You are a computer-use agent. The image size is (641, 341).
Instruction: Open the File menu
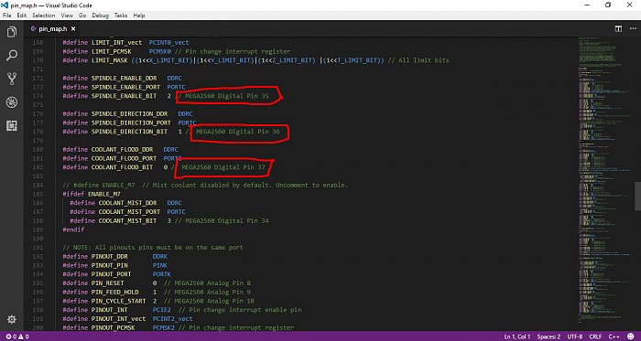coord(7,16)
